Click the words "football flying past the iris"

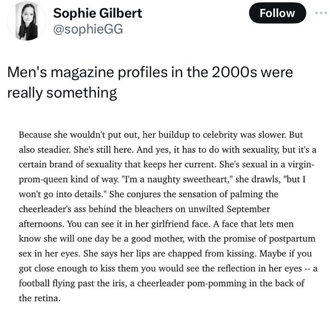pyautogui.click(x=73, y=283)
